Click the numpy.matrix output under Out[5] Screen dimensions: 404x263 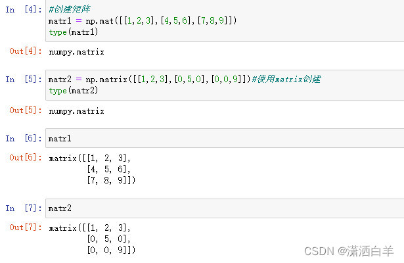(x=76, y=111)
